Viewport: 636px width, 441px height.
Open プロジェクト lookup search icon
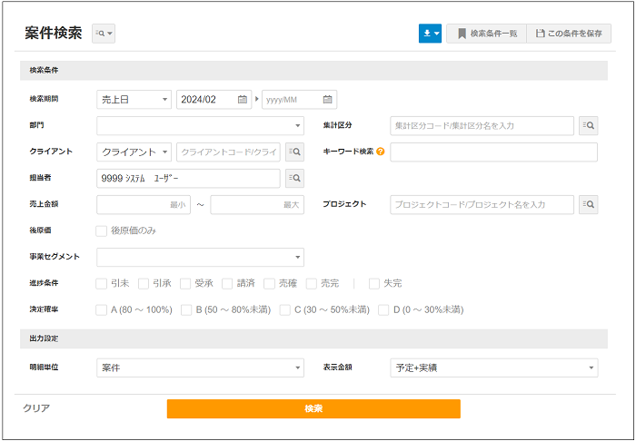(588, 204)
